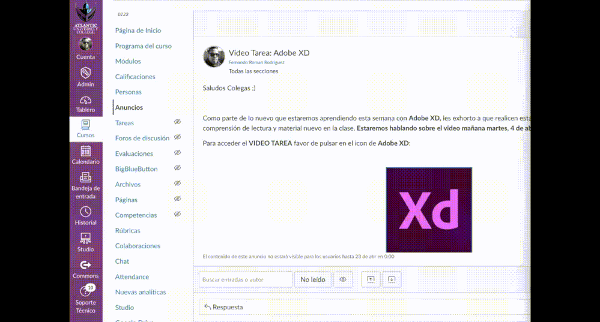Click hidden-eye icon next to BigBlueButton
Viewport: 600px width, 322px height.
(x=178, y=168)
